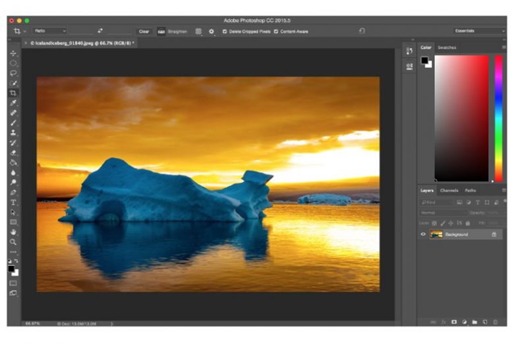This screenshot has width=514, height=343.
Task: Select the Type tool
Action: tap(13, 202)
